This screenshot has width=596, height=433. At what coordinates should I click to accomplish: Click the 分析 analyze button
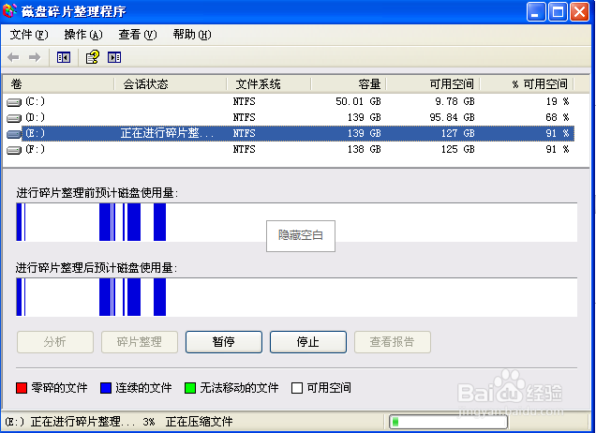tap(55, 342)
